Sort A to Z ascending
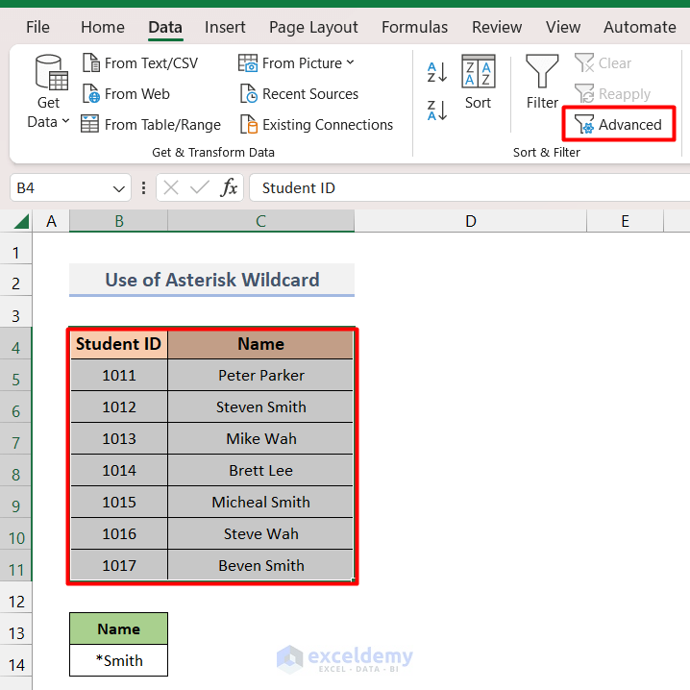The image size is (690, 690). tap(437, 72)
